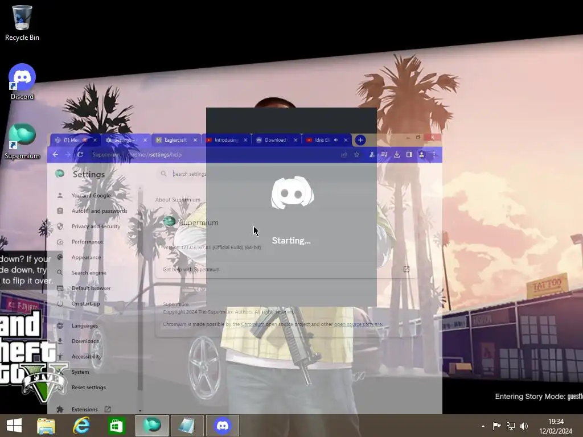
Task: Close the Eaglercraft browser tab
Action: tap(195, 140)
